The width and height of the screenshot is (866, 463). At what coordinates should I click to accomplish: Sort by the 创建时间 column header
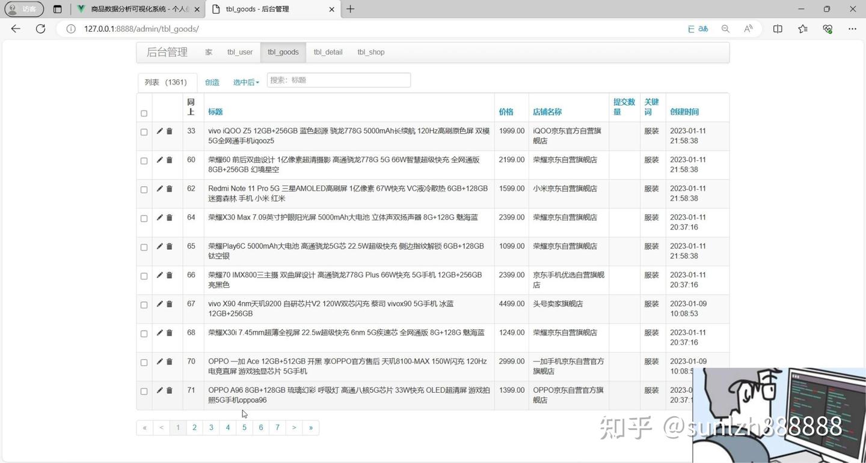[684, 112]
